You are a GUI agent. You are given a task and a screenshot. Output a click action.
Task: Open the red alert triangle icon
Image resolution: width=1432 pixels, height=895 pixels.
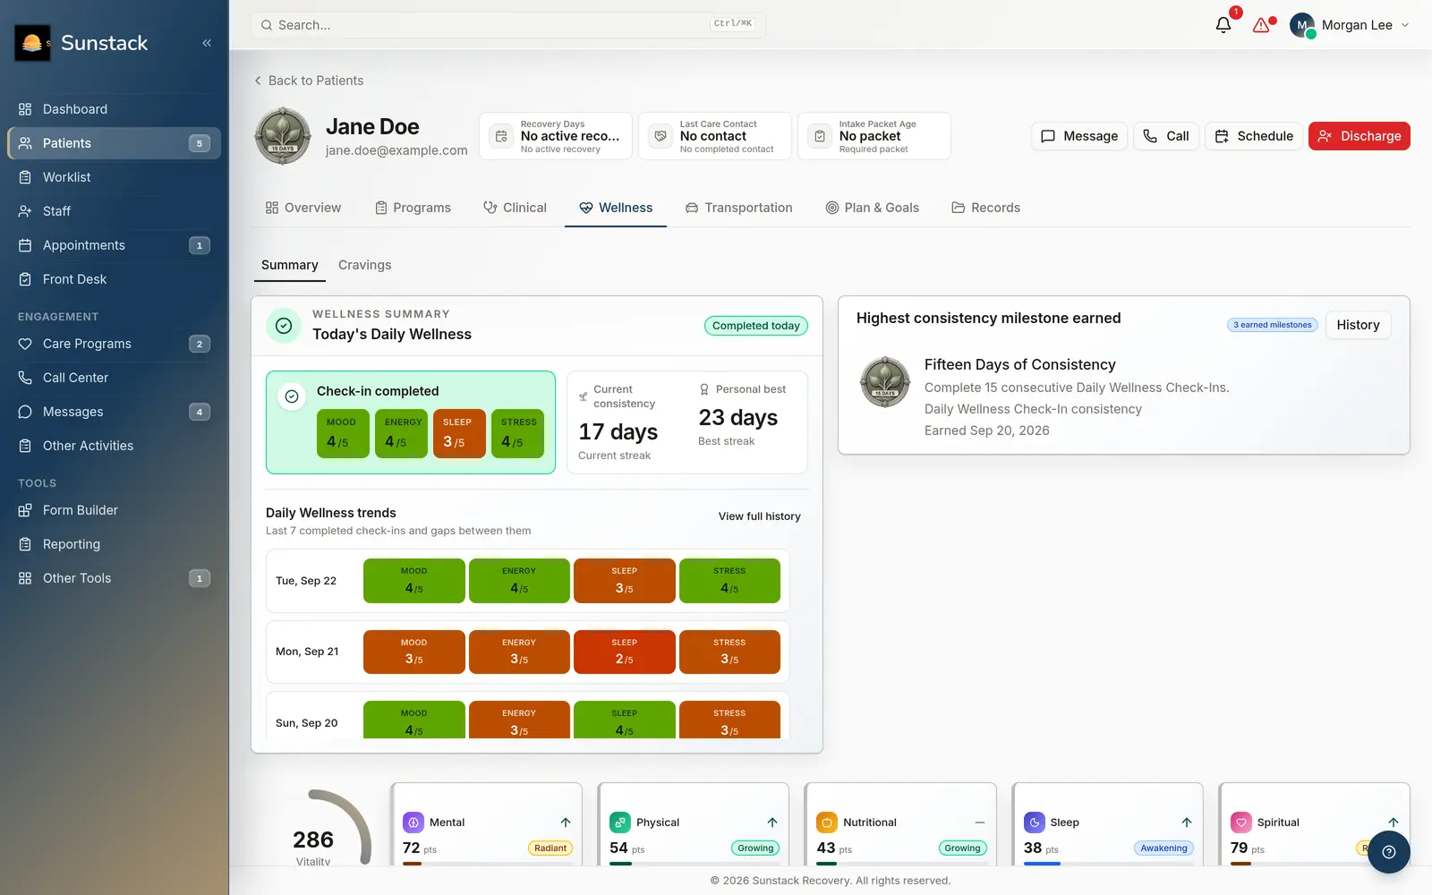tap(1262, 25)
